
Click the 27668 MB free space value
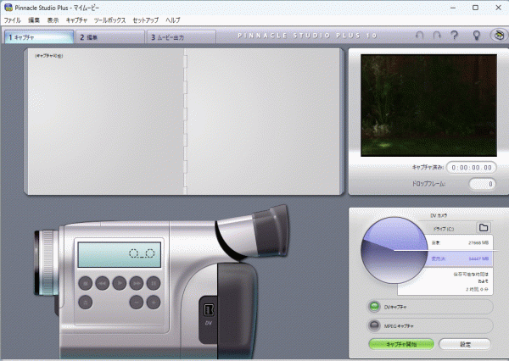(478, 242)
